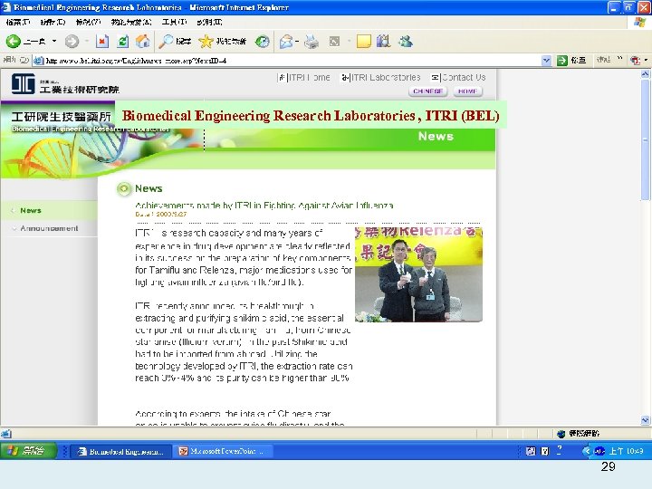652x489 pixels.
Task: Switch to Biomedical Engineering taskbar window
Action: [x=121, y=451]
